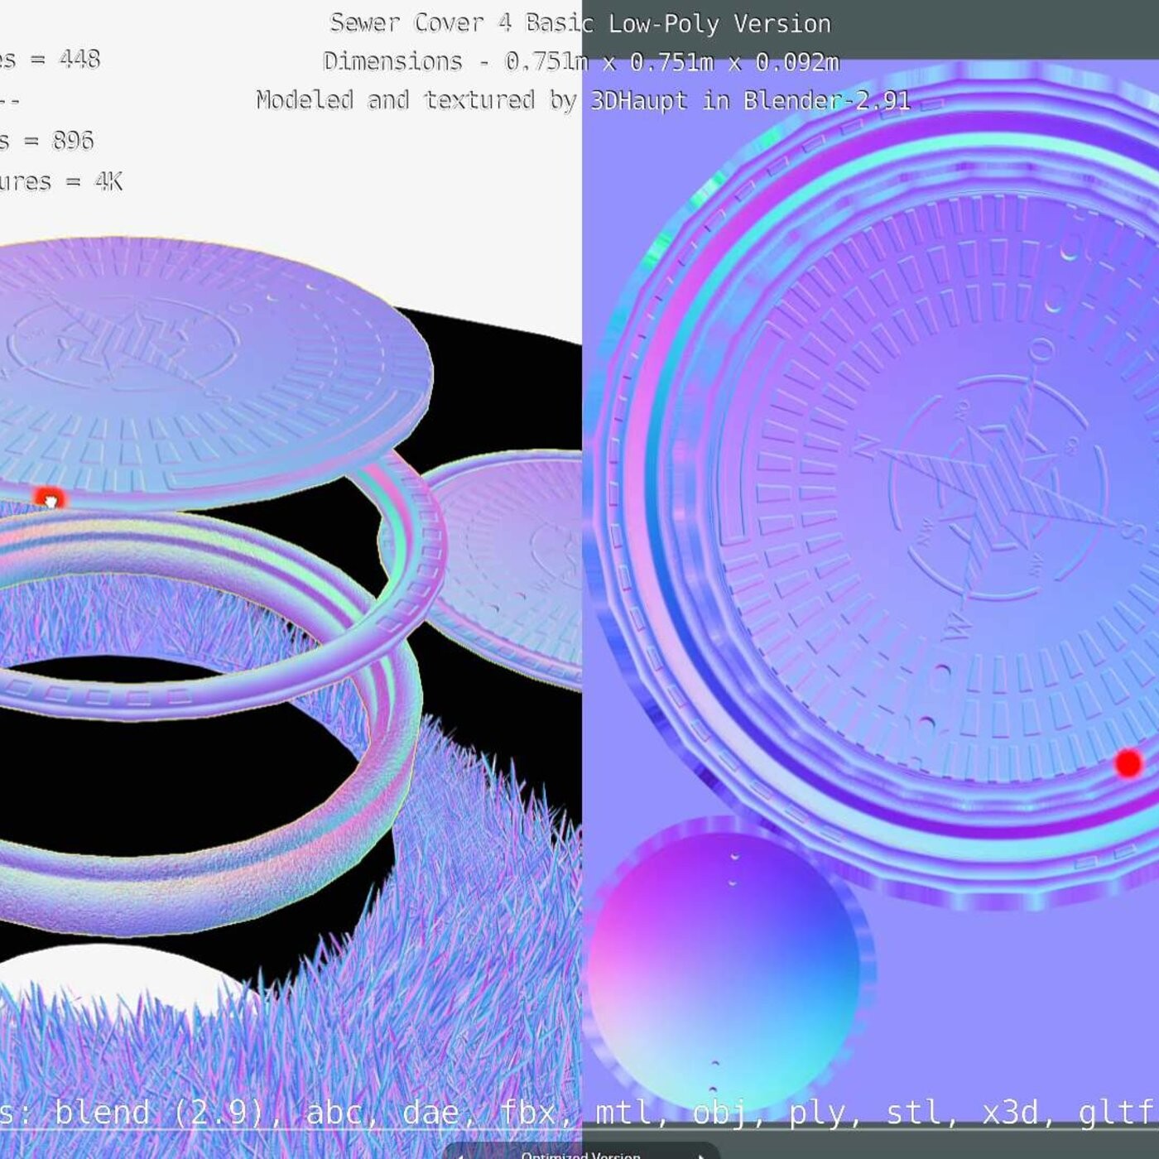
Task: Click the '= 448' count text
Action: pyautogui.click(x=65, y=60)
